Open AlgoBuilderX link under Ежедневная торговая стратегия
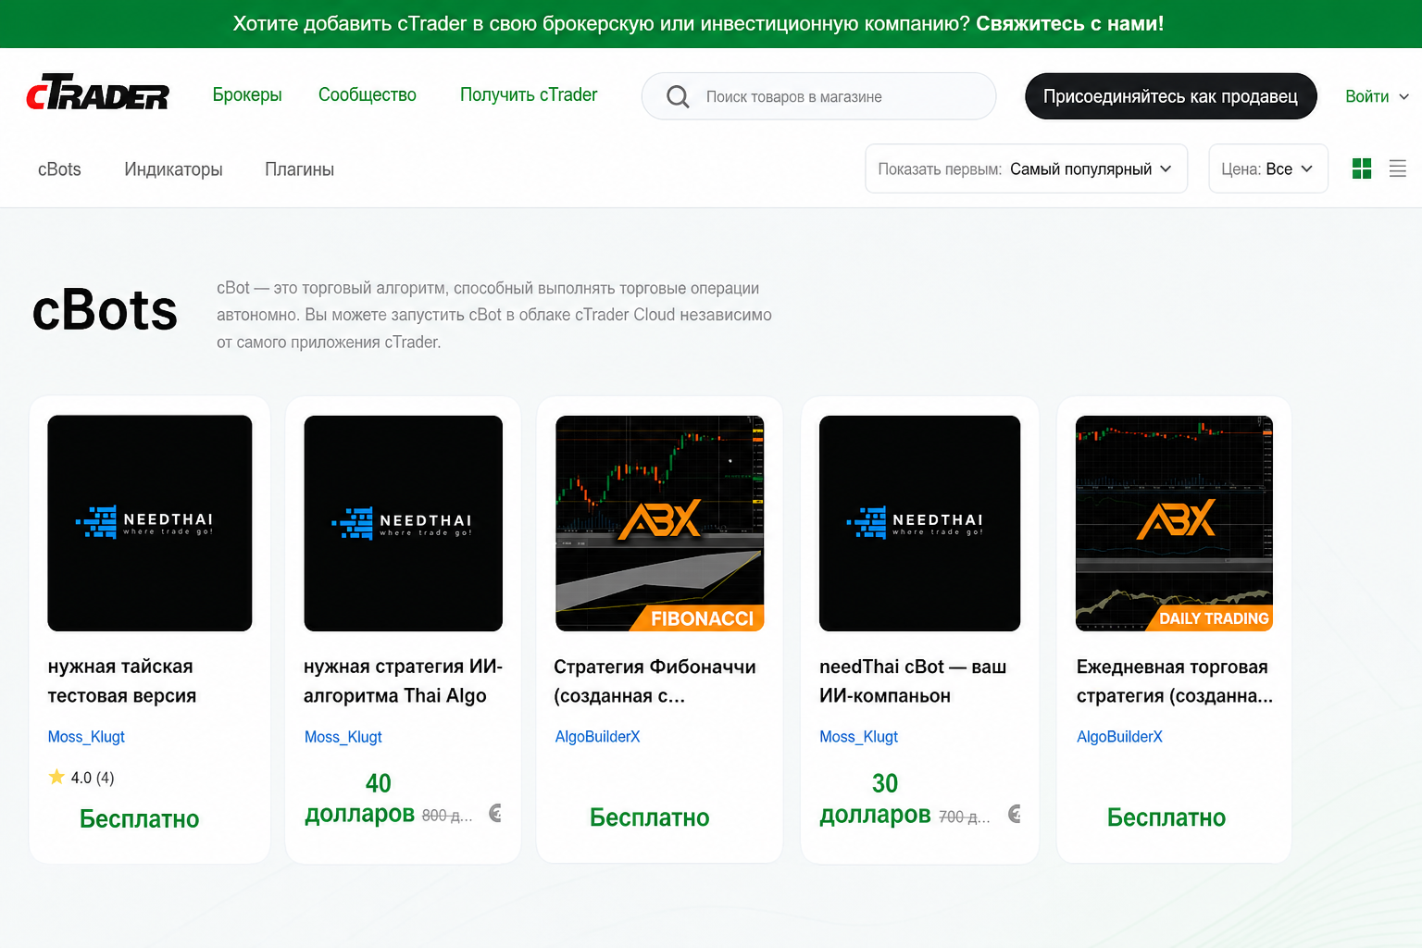This screenshot has width=1422, height=948. [x=1119, y=737]
